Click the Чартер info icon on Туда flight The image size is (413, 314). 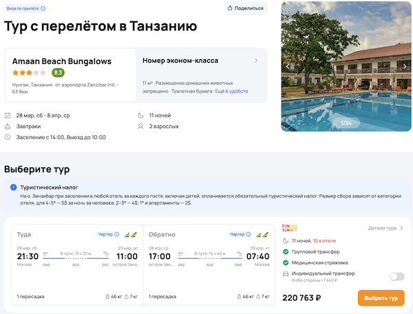(117, 234)
